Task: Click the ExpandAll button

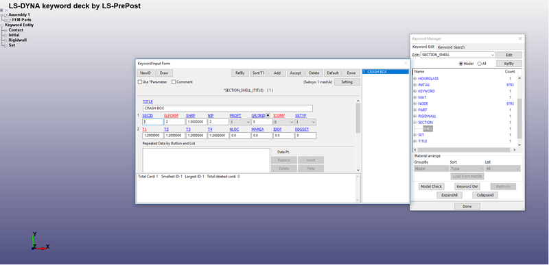Action: click(x=449, y=195)
